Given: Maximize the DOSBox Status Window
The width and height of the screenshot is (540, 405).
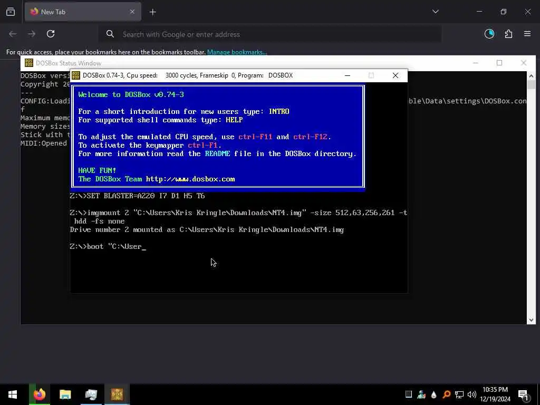Looking at the screenshot, I should tap(499, 63).
